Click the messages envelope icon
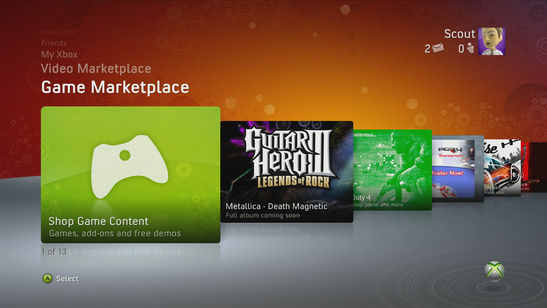 click(x=438, y=48)
